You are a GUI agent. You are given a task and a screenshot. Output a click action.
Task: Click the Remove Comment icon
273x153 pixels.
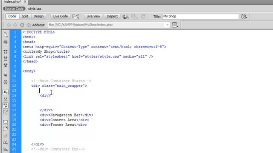point(6,129)
